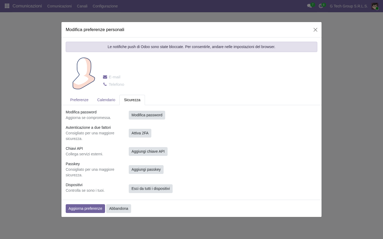Click the push notifications blocked banner
Screen dimensions: 383x239
191,47
